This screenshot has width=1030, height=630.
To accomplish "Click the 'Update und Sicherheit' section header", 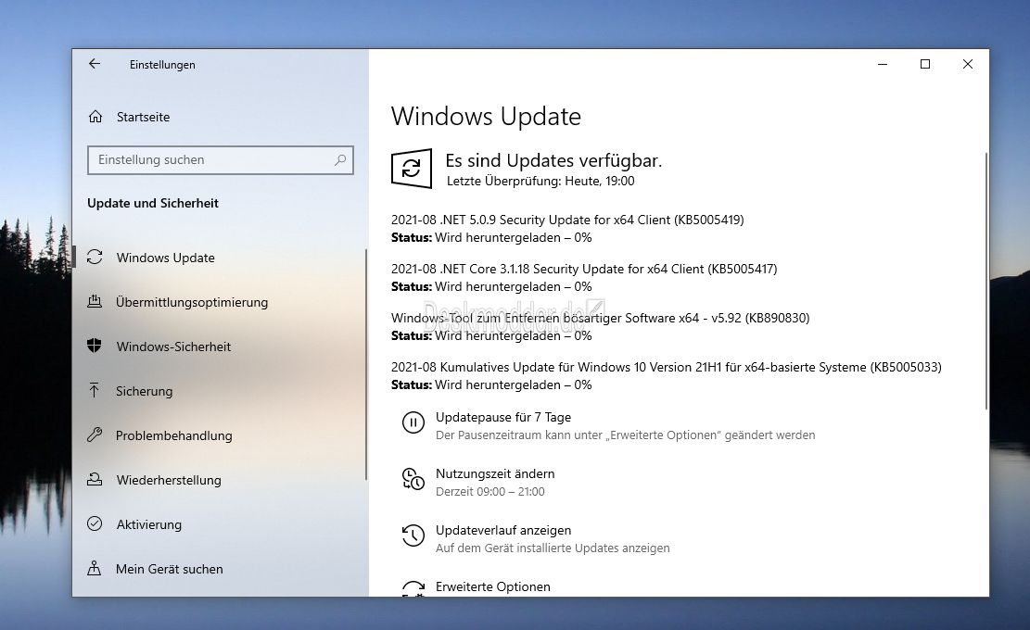I will pyautogui.click(x=153, y=204).
